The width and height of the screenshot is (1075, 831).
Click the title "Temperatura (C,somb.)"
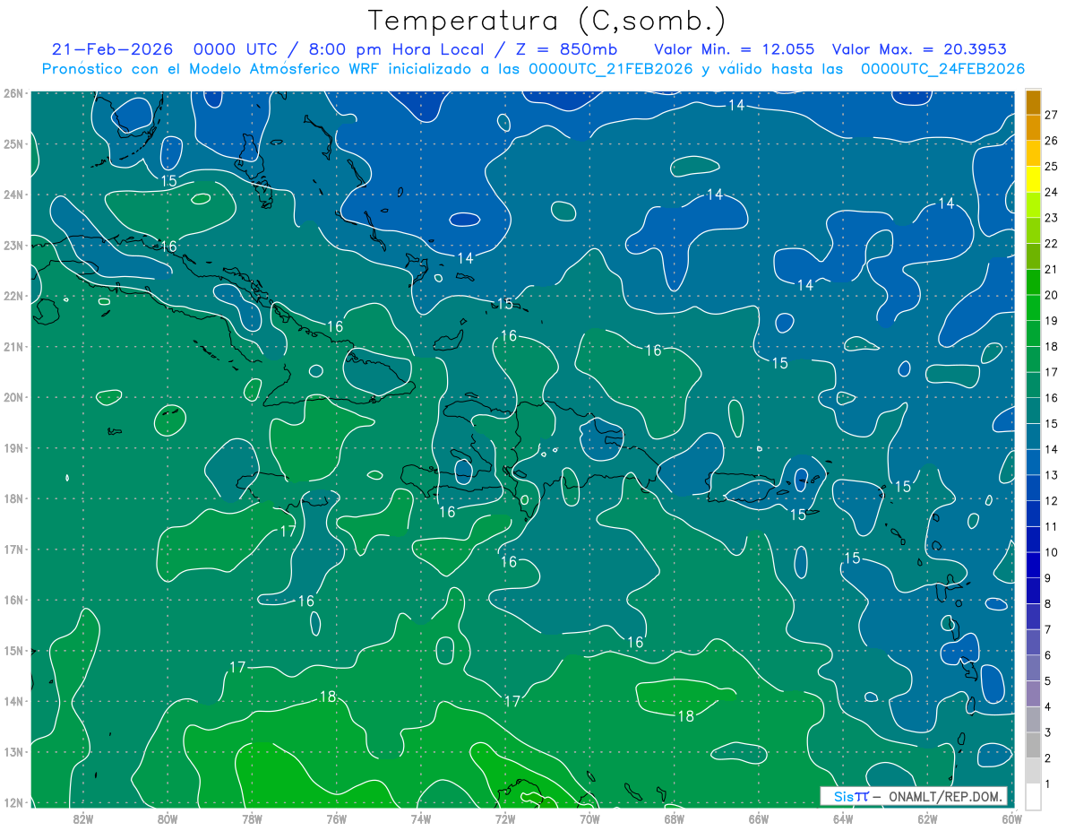coord(546,21)
